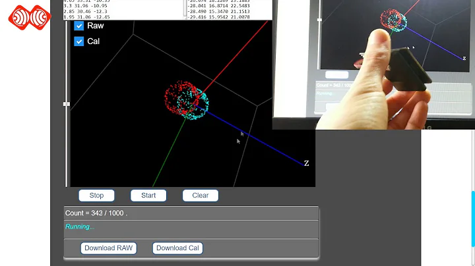Uncheck the Raw checkbox
The width and height of the screenshot is (475, 266).
(x=79, y=26)
